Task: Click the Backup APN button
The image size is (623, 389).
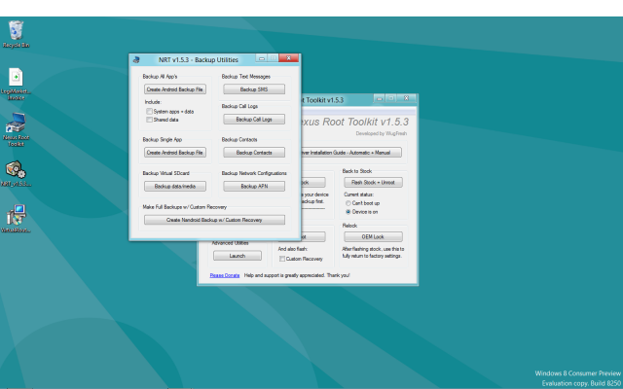Action: (x=254, y=186)
